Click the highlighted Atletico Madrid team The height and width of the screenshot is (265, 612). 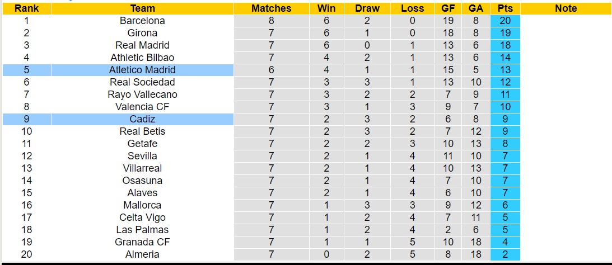(x=142, y=70)
